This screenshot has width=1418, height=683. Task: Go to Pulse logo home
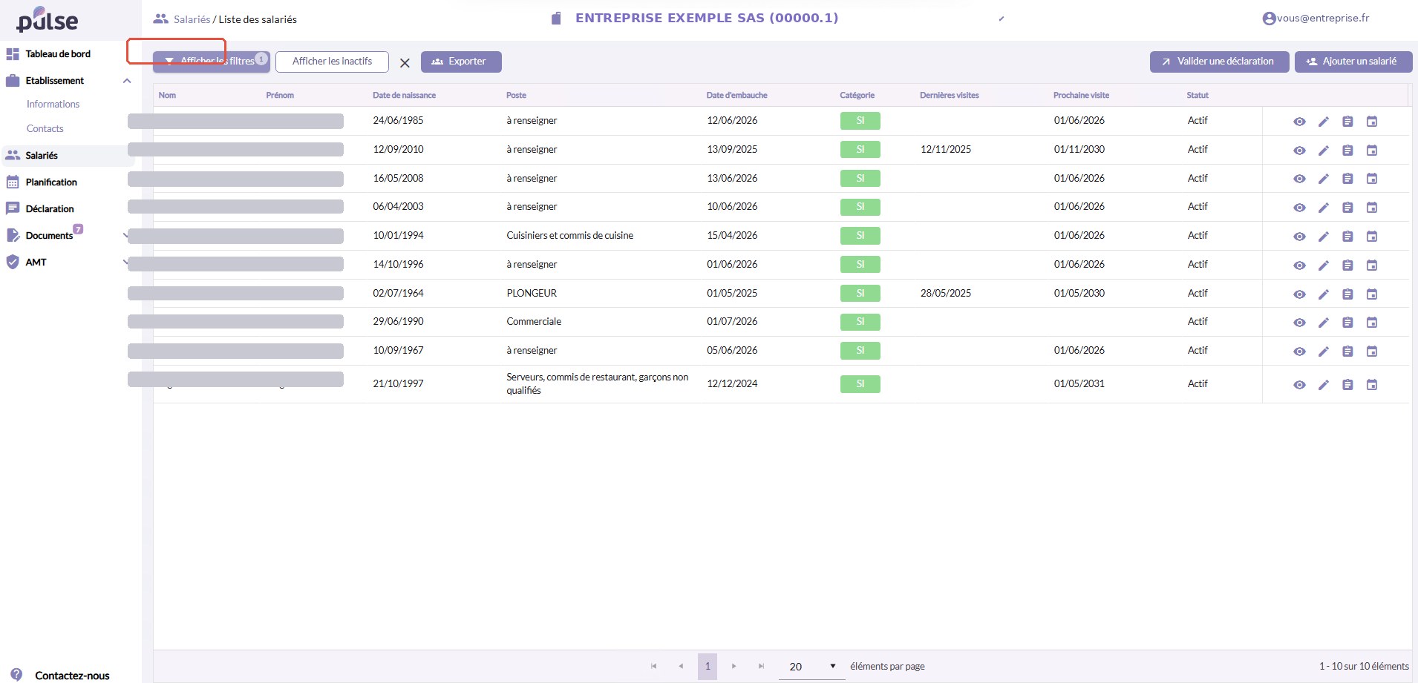click(x=48, y=20)
